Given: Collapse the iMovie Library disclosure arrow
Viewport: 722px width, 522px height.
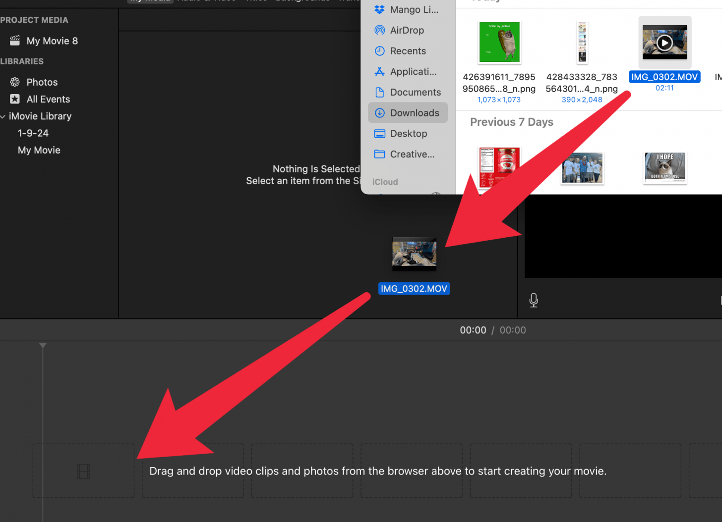Looking at the screenshot, I should [x=3, y=116].
